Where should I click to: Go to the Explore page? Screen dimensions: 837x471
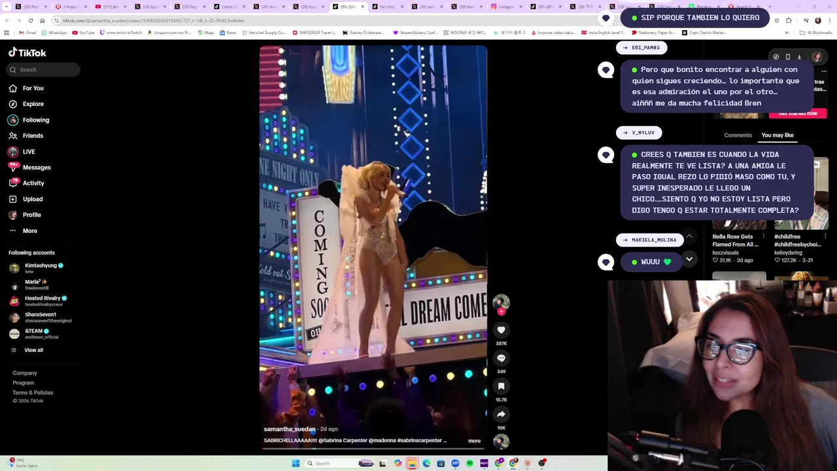26,104
